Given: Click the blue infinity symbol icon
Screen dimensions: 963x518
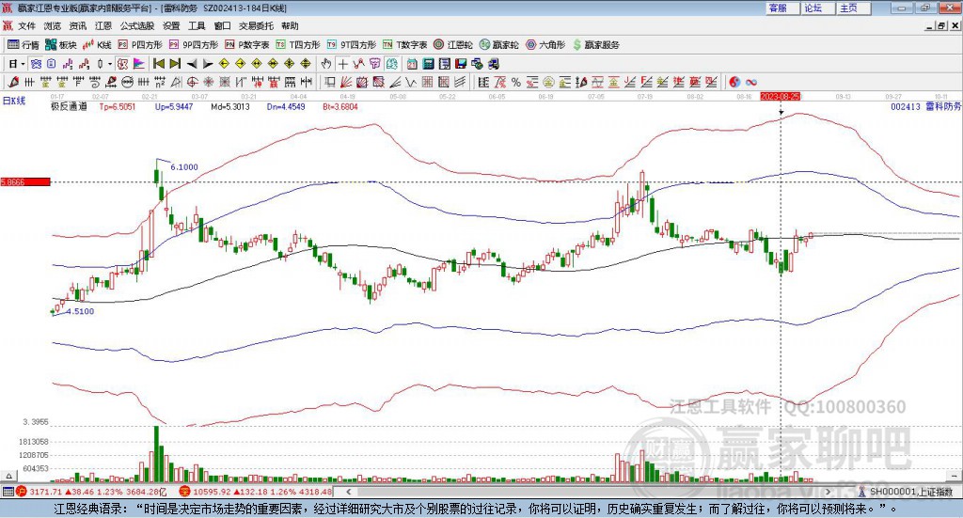Looking at the screenshot, I should coord(750,82).
